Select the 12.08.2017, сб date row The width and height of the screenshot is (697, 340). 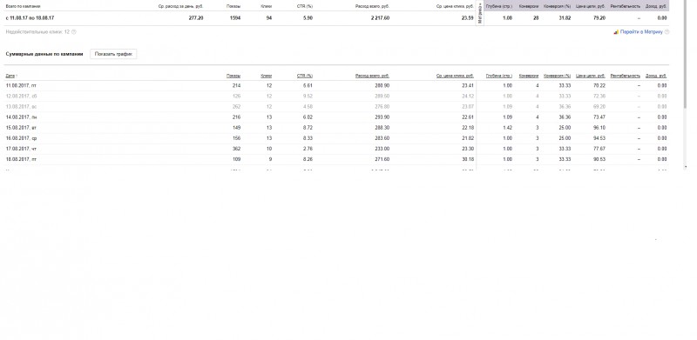[337, 97]
